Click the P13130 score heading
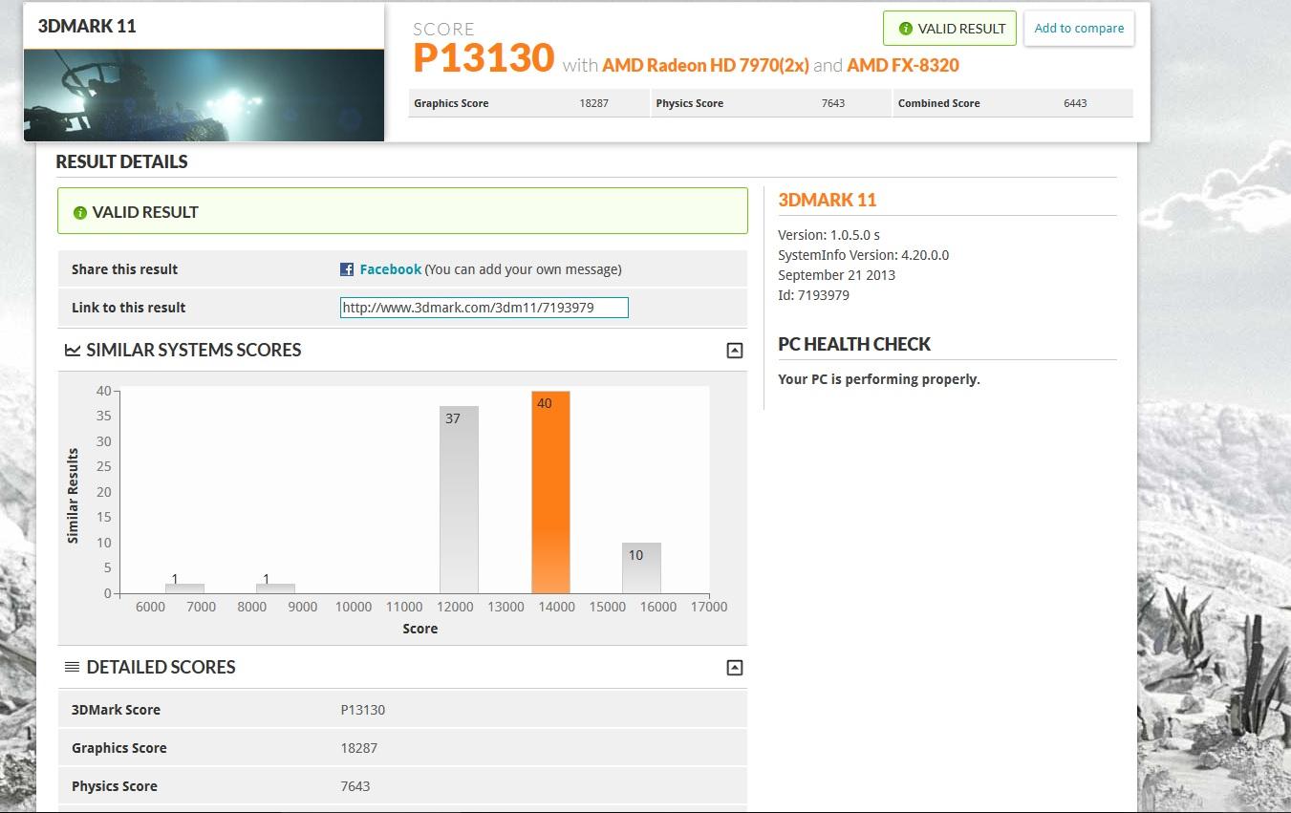1291x813 pixels. click(484, 58)
